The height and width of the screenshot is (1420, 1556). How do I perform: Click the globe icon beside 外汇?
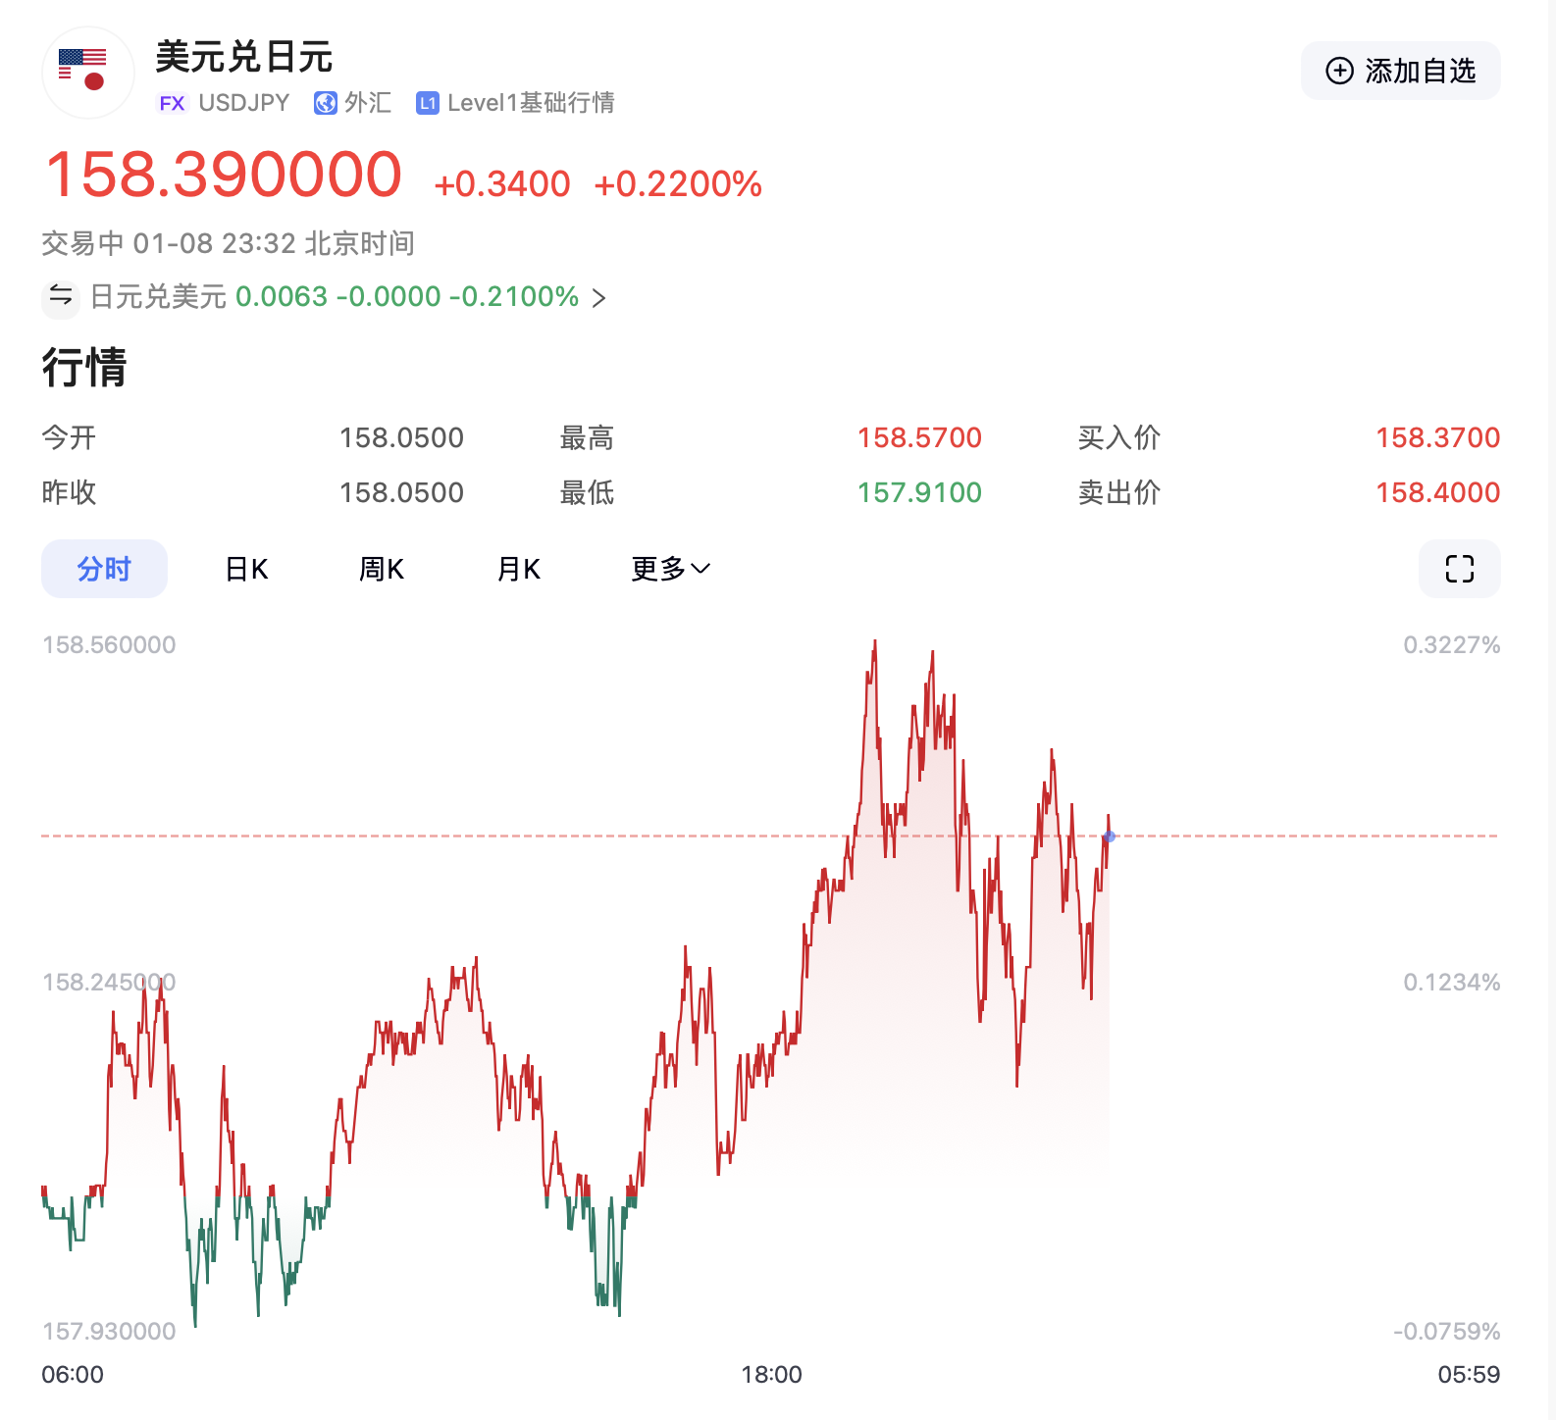coord(325,103)
